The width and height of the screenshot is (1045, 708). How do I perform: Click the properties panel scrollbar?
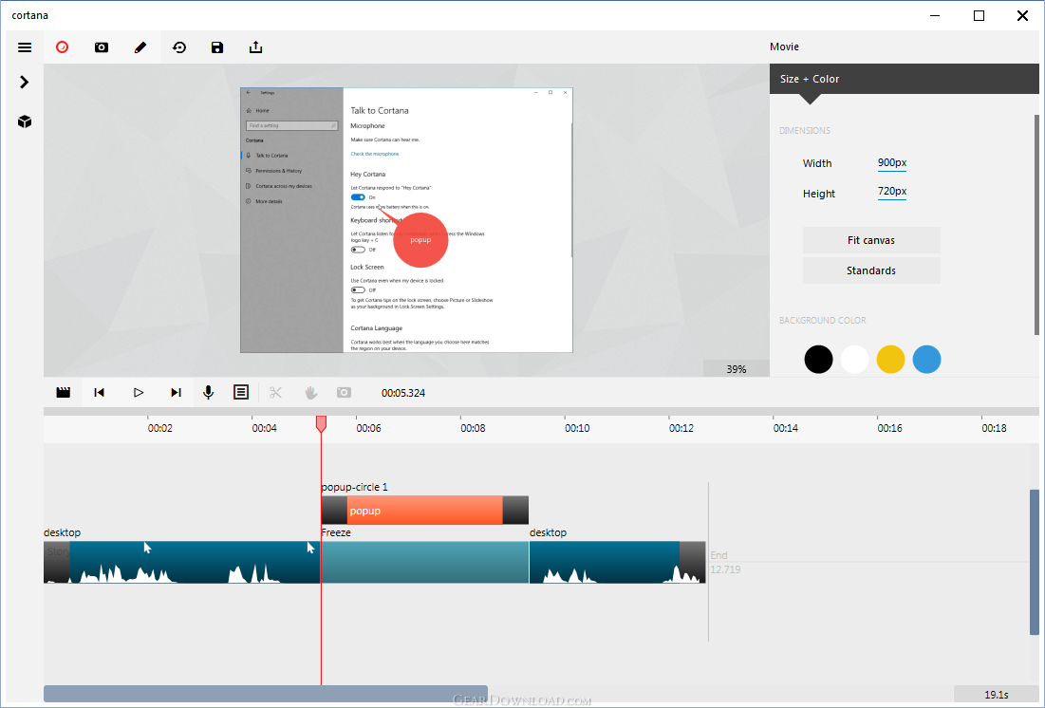pyautogui.click(x=1036, y=225)
